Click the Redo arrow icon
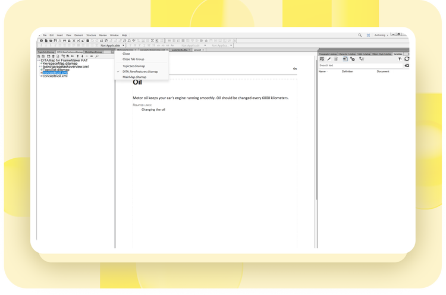The height and width of the screenshot is (295, 446). tap(97, 40)
